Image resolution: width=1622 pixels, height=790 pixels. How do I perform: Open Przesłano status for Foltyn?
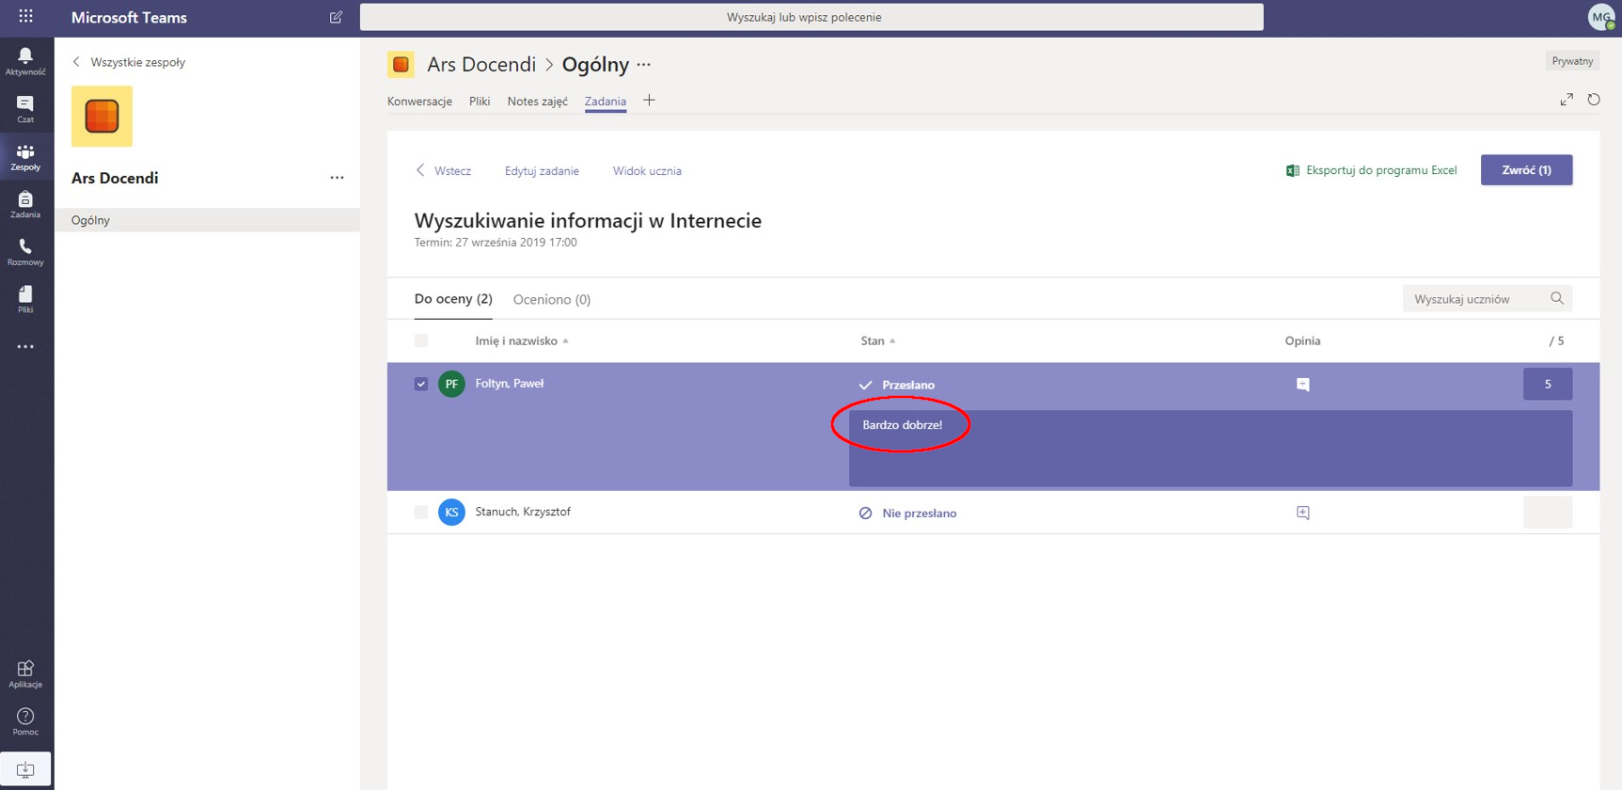(897, 385)
